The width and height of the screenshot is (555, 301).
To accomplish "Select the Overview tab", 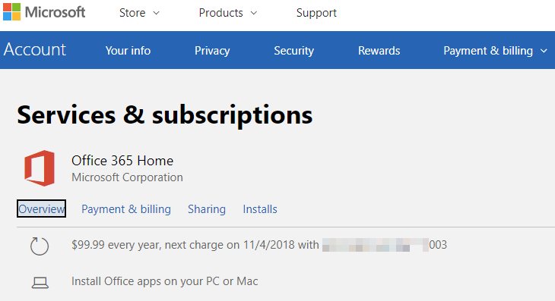I will (x=41, y=209).
